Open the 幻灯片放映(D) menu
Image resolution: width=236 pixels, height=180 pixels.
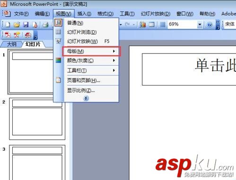click(x=156, y=14)
